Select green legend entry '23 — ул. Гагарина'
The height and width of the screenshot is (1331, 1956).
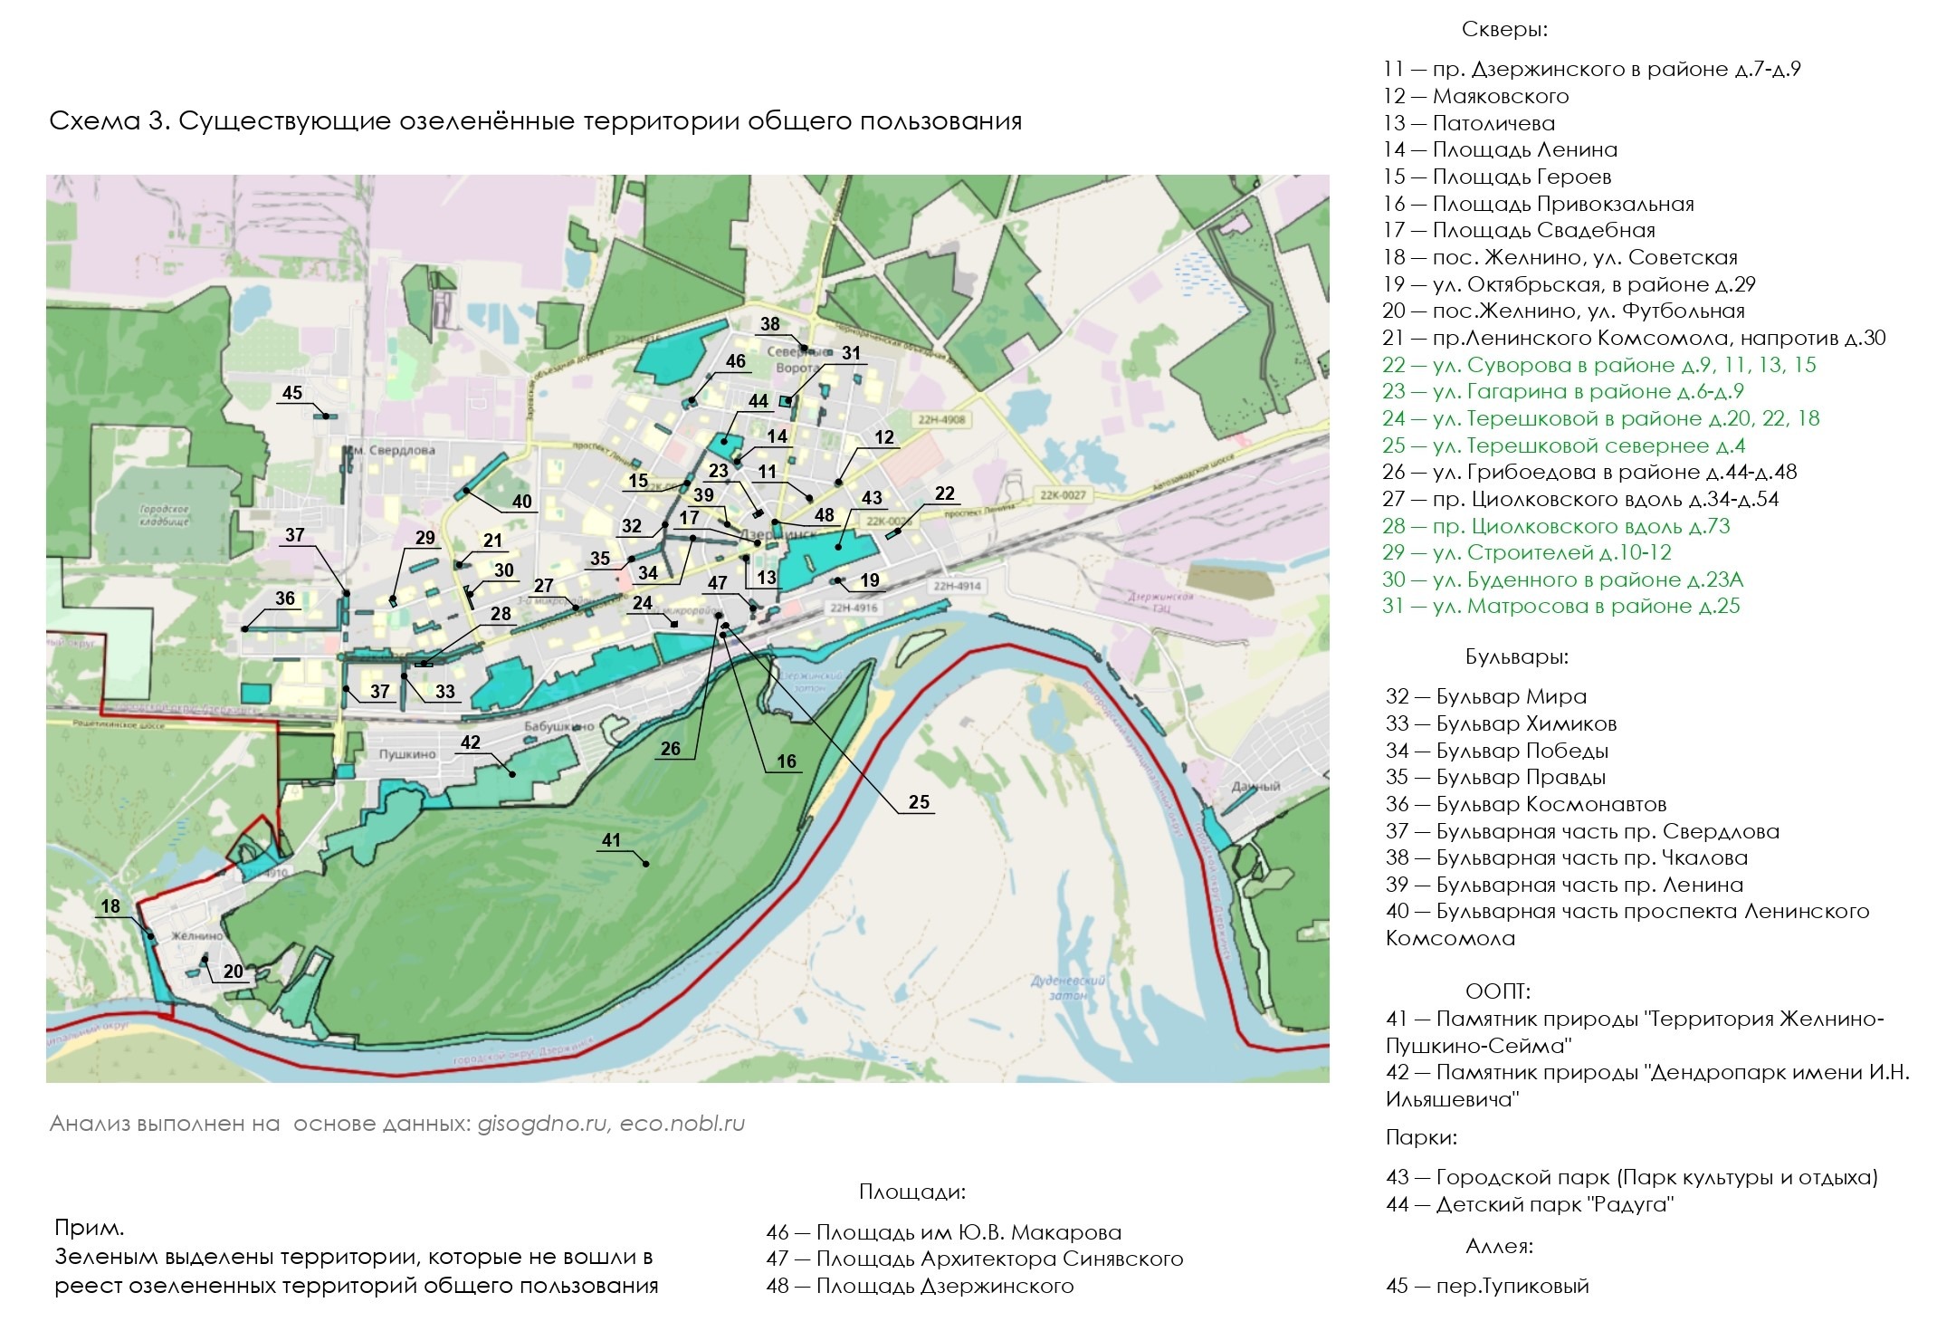pyautogui.click(x=1563, y=391)
